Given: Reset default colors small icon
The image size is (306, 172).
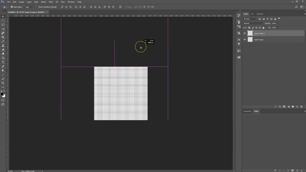Looking at the screenshot, I should (1, 91).
